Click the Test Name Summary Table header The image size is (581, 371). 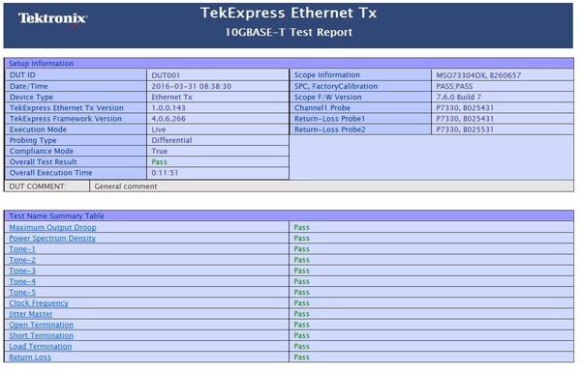point(289,215)
